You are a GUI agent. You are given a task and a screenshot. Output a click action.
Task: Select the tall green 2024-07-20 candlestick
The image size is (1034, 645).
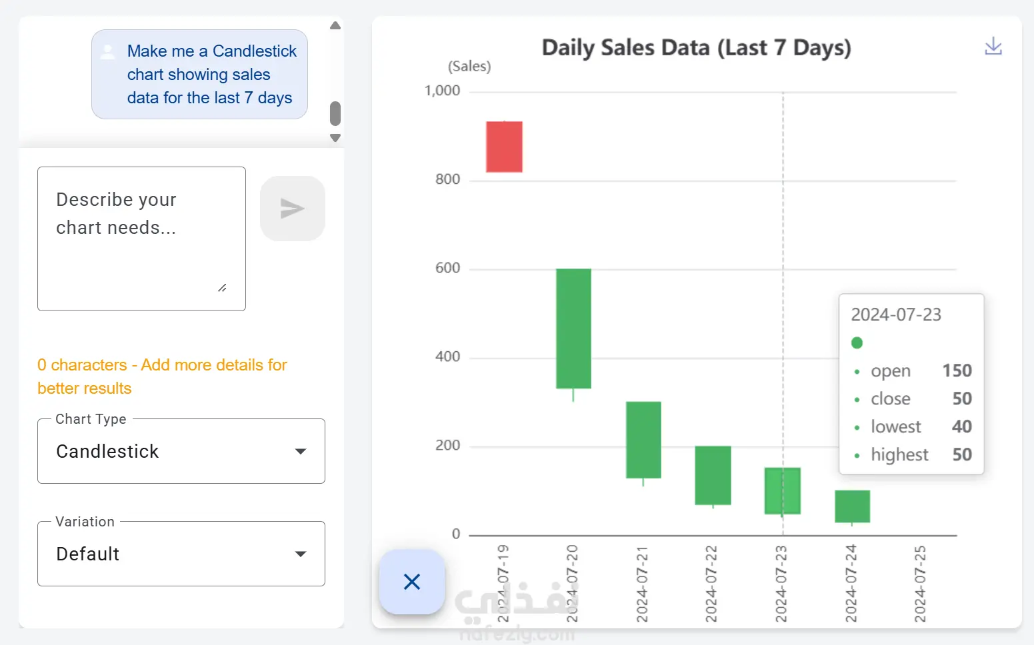573,328
